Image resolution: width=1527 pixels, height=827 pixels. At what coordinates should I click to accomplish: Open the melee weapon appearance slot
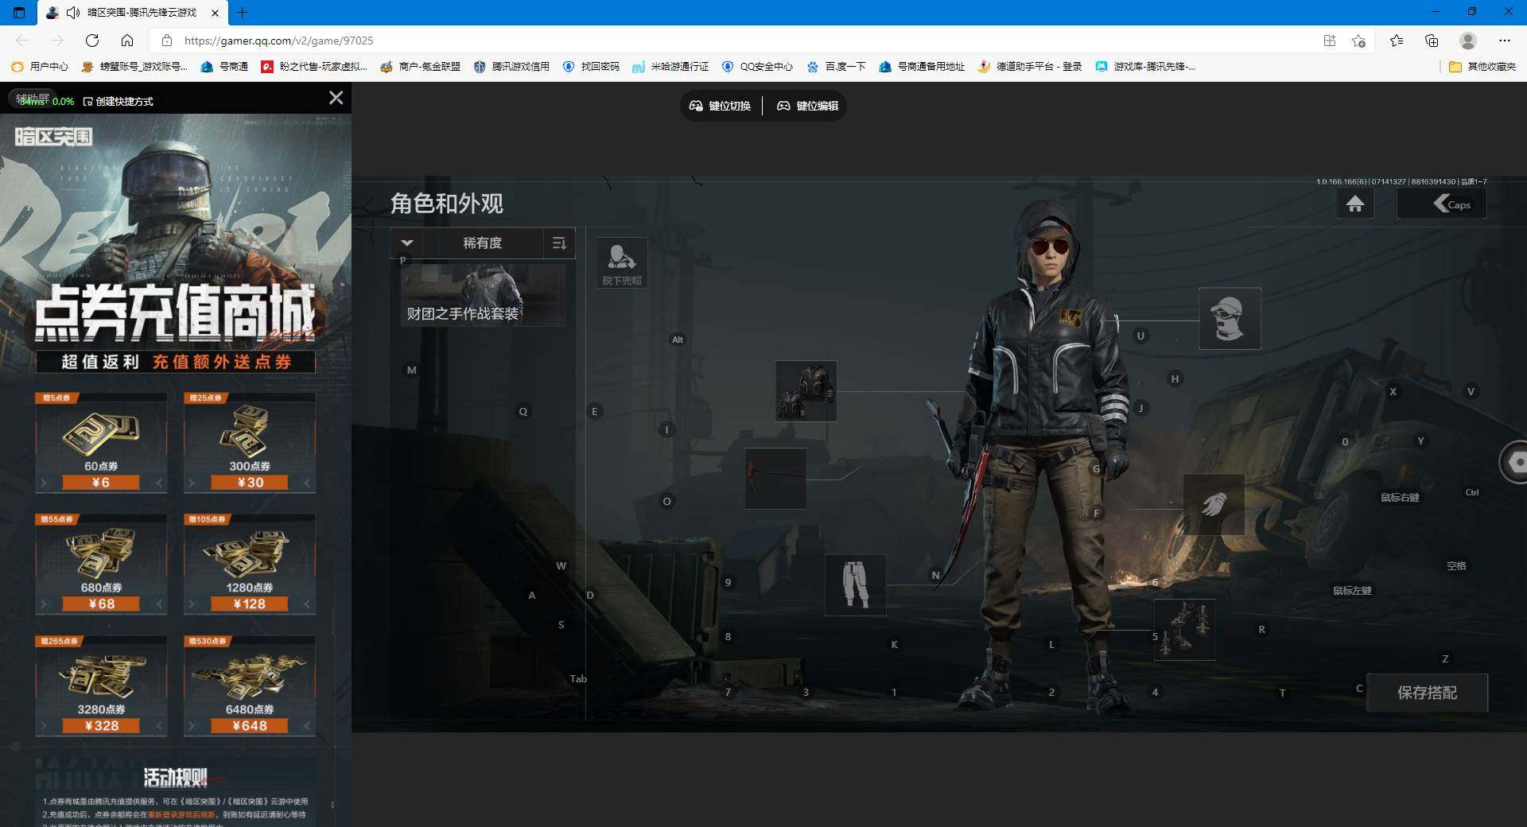pyautogui.click(x=775, y=479)
